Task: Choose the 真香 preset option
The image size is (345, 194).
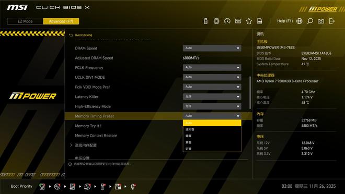Action: tap(212, 142)
